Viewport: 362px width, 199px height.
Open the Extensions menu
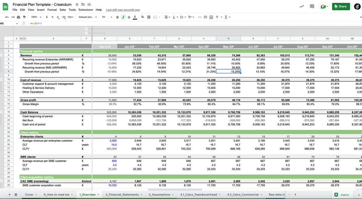coord(85,10)
